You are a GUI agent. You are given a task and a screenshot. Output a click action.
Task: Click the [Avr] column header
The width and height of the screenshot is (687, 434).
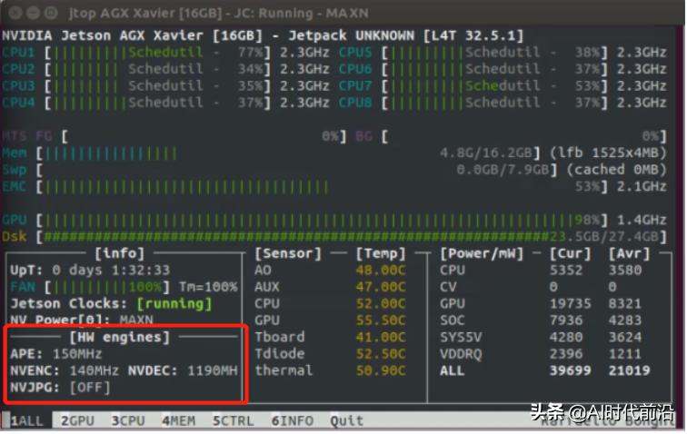[629, 253]
